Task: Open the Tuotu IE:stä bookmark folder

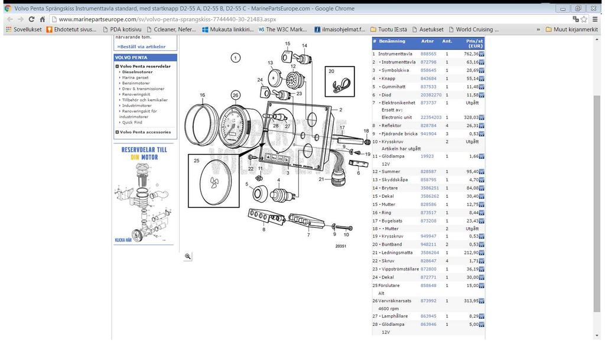Action: pos(389,30)
